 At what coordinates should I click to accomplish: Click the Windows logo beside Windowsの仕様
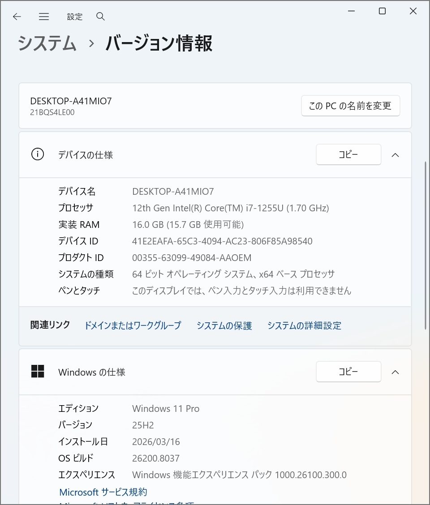(38, 372)
